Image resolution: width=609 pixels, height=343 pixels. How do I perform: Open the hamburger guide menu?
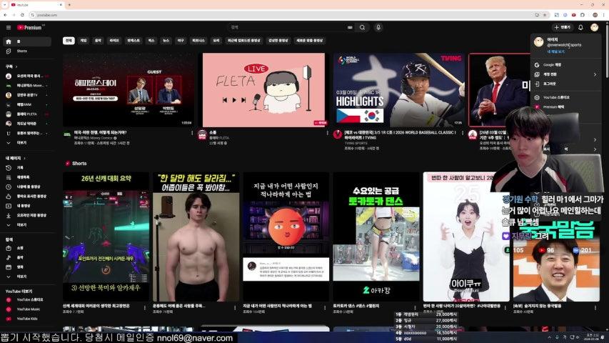pyautogui.click(x=9, y=28)
